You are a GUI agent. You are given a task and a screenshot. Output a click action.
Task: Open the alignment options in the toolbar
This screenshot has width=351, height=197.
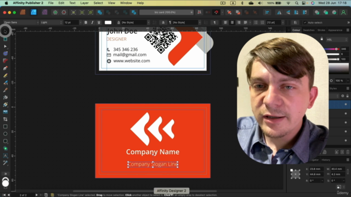(267, 12)
